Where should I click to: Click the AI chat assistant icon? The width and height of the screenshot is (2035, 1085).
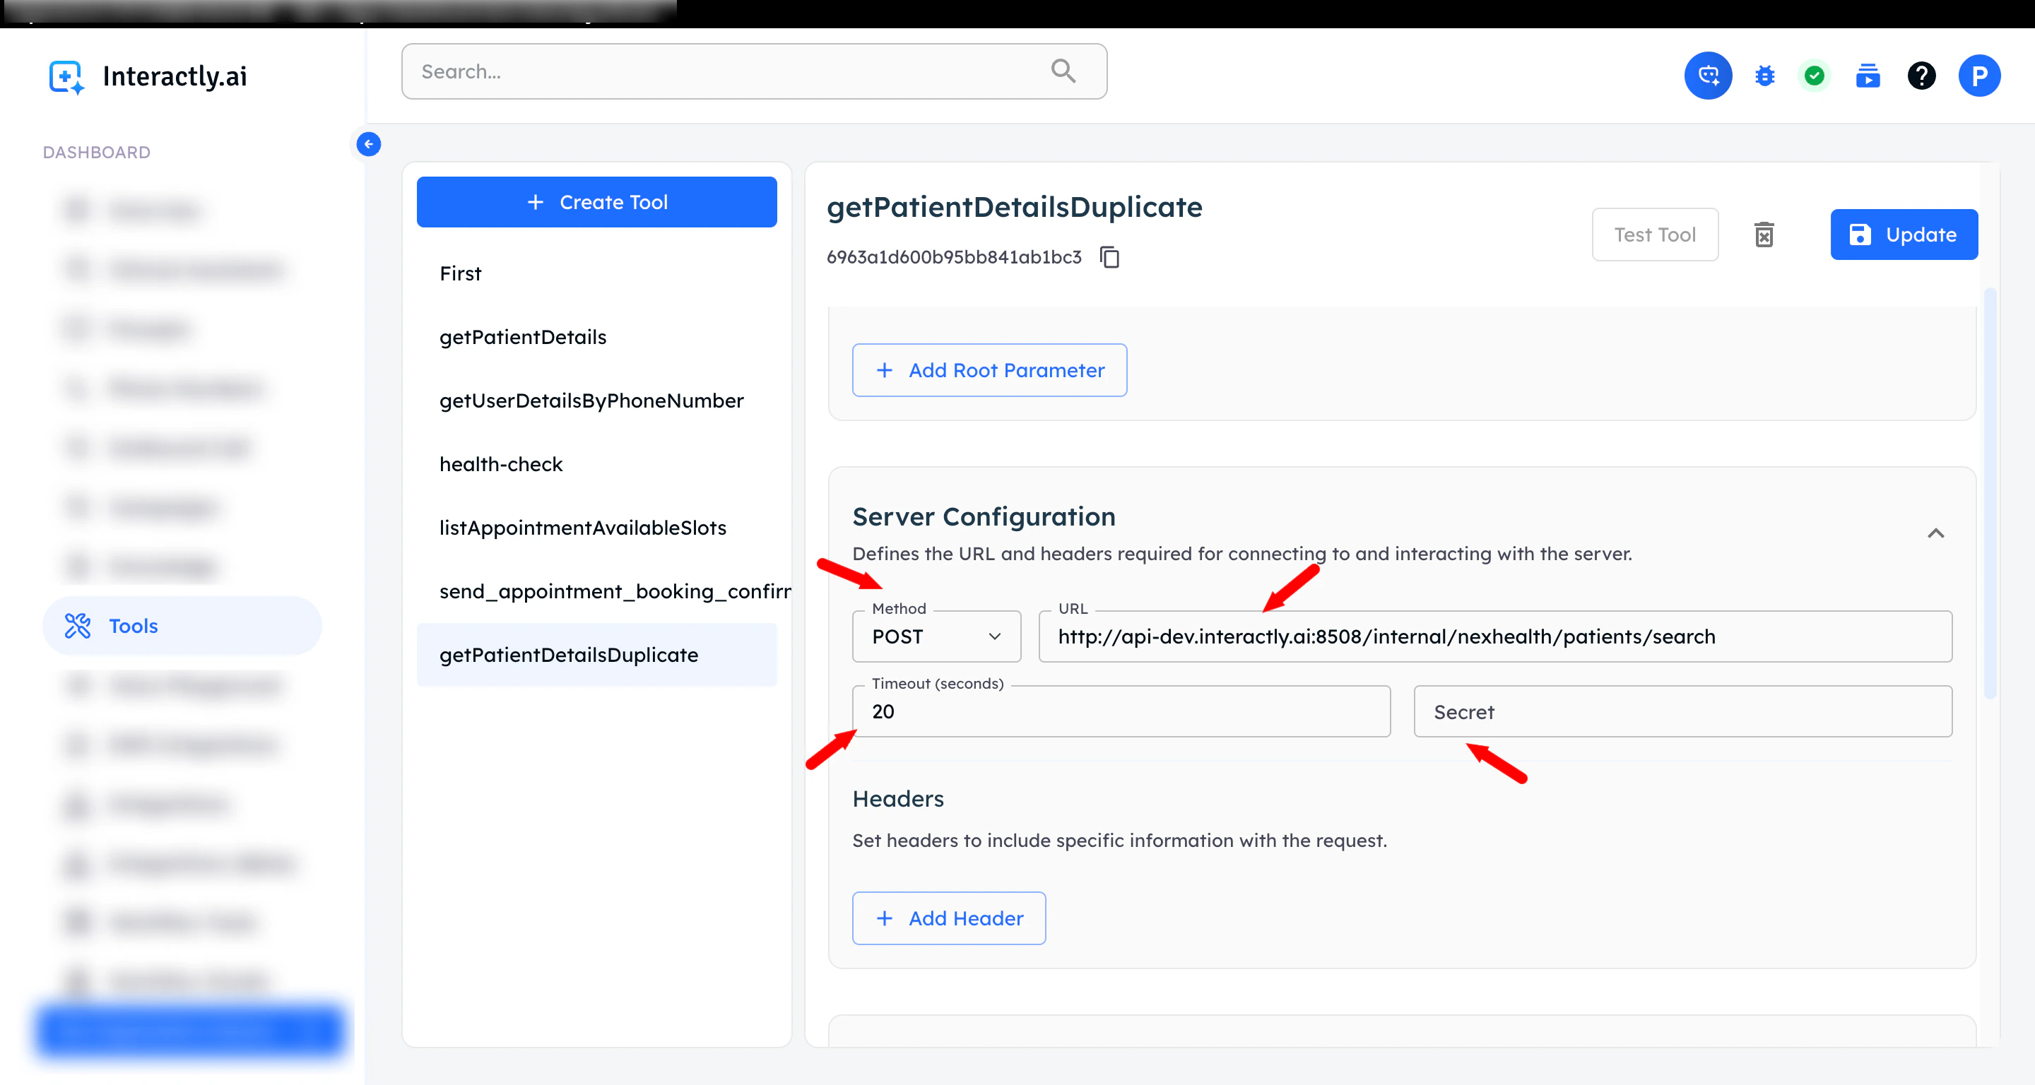(1708, 76)
